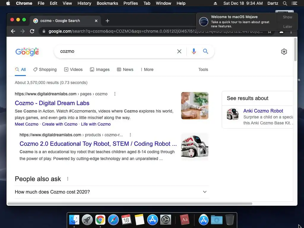Click Later on Mojave notification
This screenshot has width=304, height=228.
pos(287,26)
